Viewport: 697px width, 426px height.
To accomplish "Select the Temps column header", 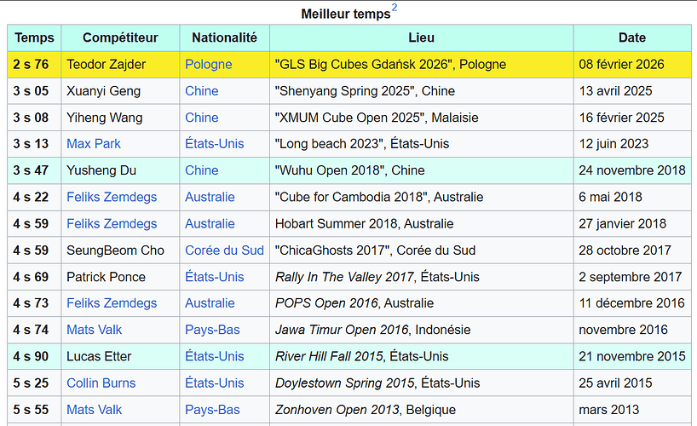I will coord(34,37).
